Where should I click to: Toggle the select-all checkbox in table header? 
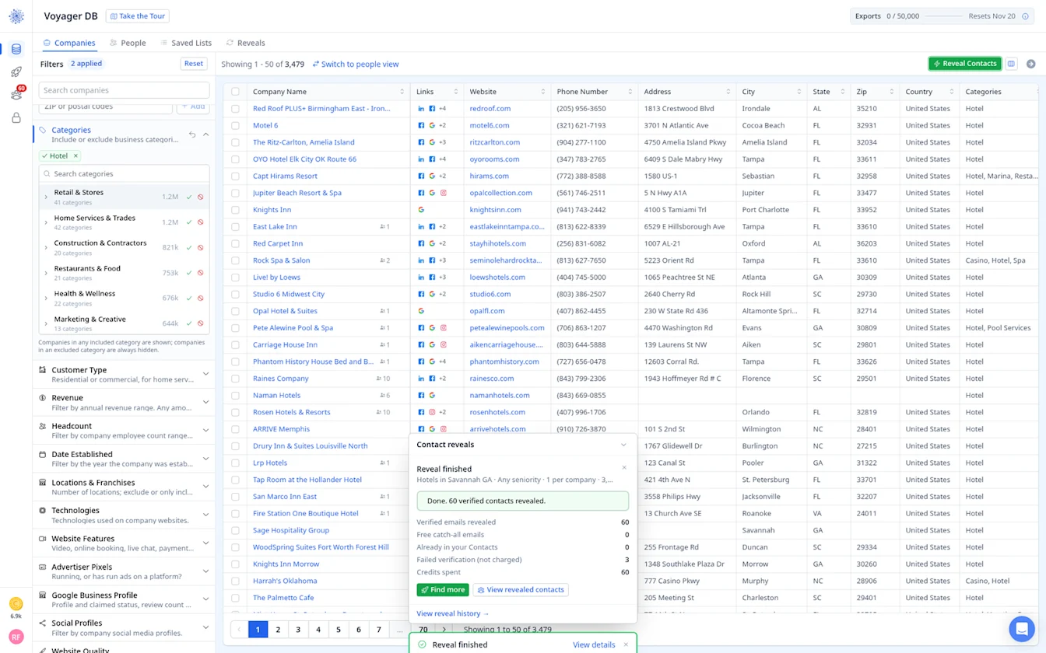(235, 92)
